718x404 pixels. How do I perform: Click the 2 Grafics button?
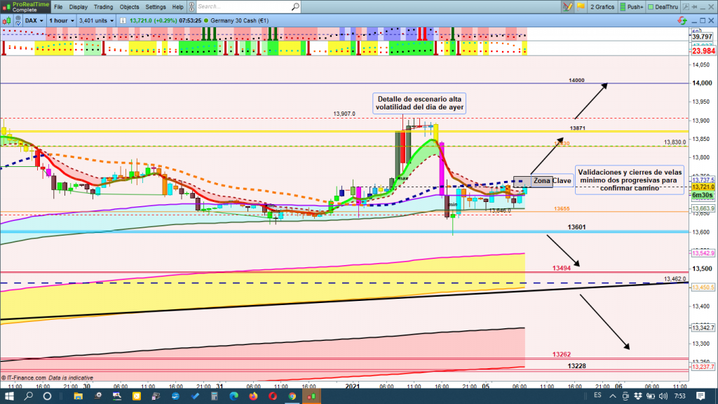(602, 7)
